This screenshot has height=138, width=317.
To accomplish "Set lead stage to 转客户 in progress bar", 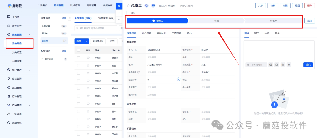I will point(274,20).
